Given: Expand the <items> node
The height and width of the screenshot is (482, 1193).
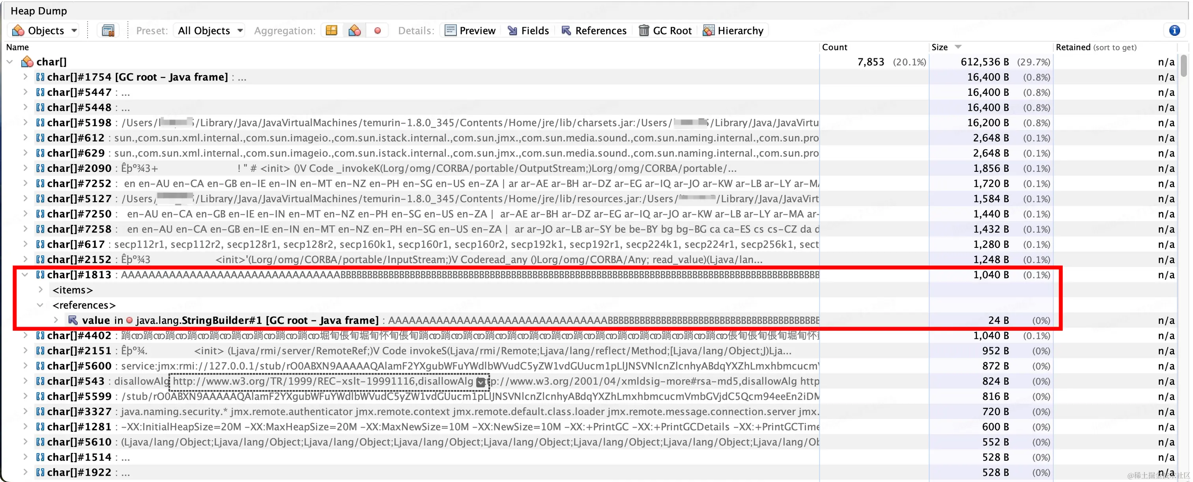Looking at the screenshot, I should click(x=41, y=290).
